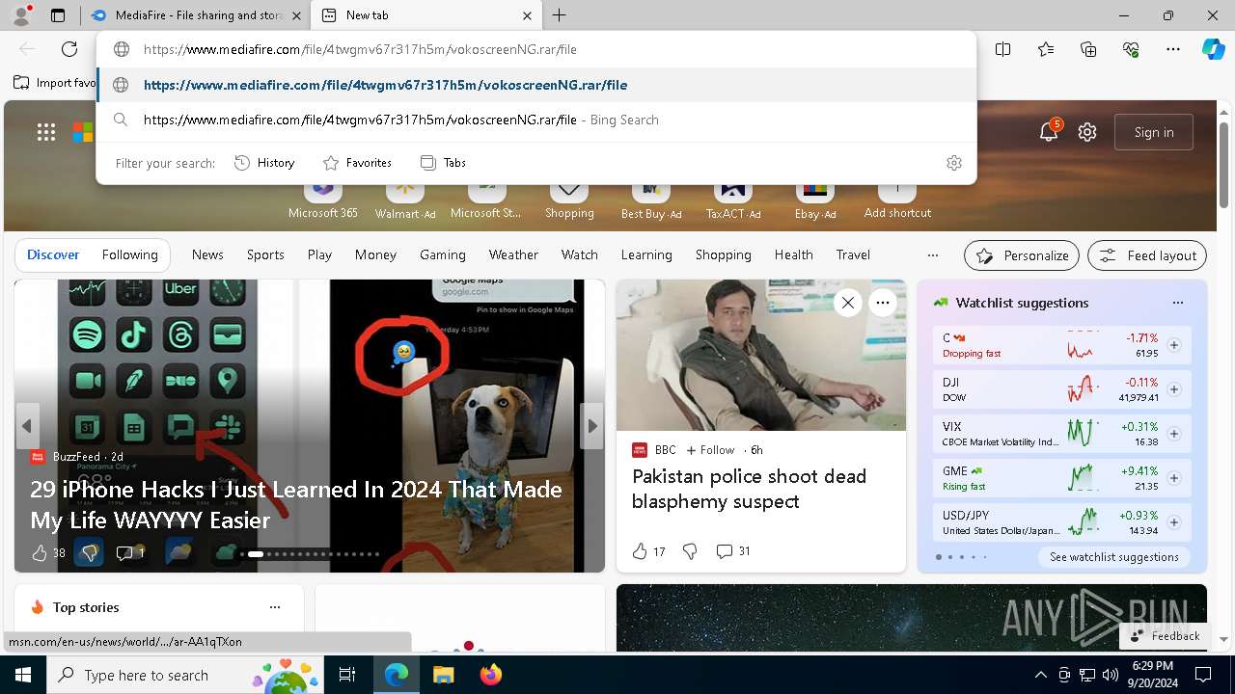The width and height of the screenshot is (1235, 694).
Task: Filter search by Favorites
Action: click(x=357, y=163)
